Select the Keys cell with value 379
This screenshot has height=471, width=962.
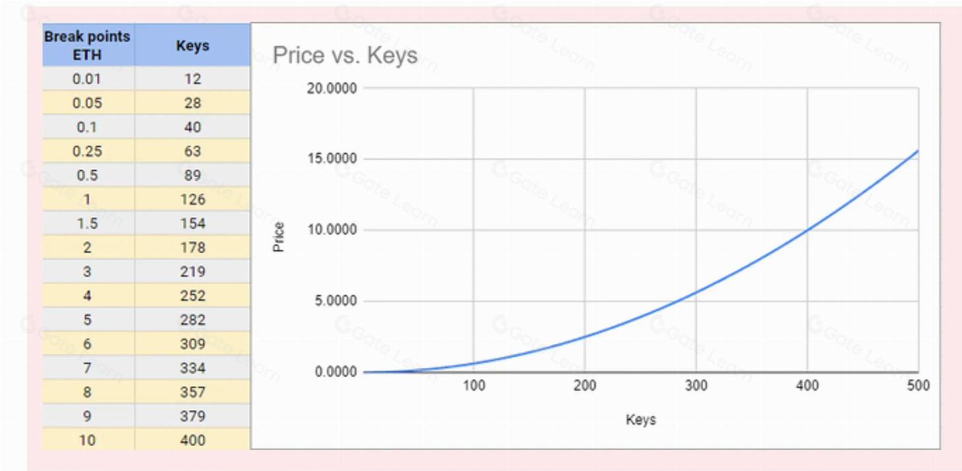point(192,416)
